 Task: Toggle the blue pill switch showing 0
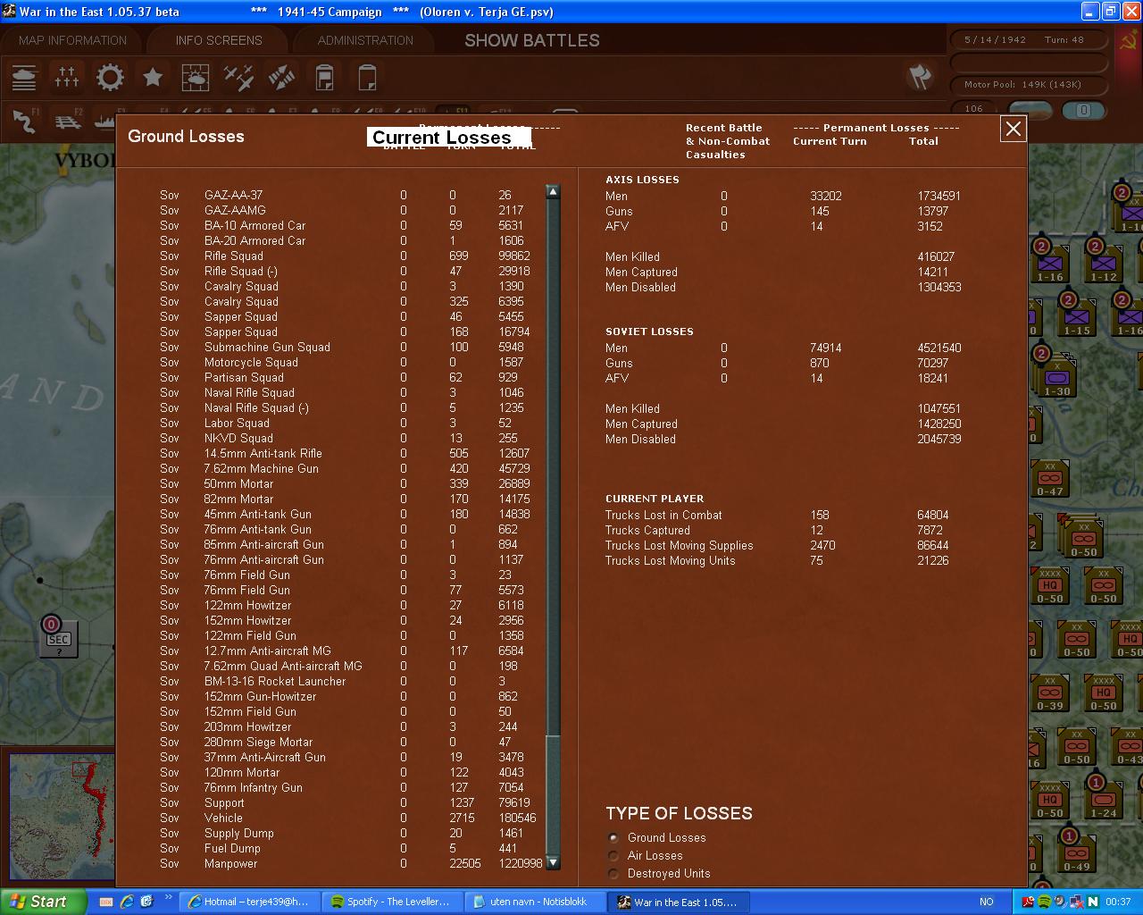pyautogui.click(x=1083, y=110)
